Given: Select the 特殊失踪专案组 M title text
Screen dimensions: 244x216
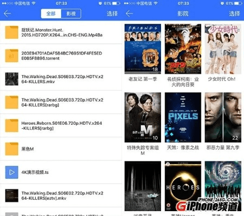Looking at the screenshot, I should tap(143, 150).
